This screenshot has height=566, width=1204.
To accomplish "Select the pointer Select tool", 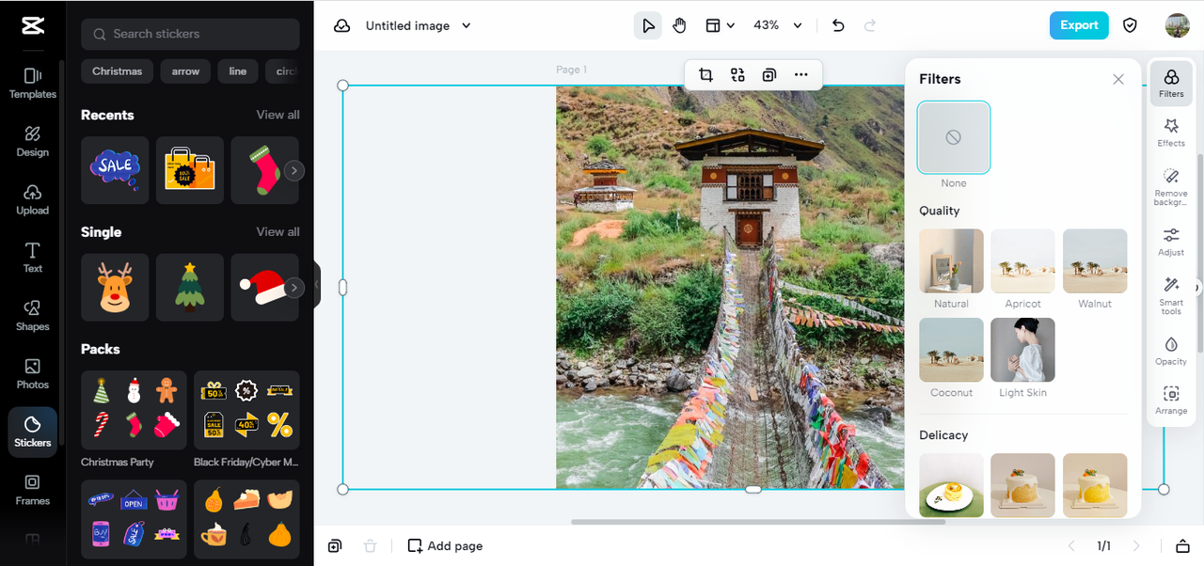I will coord(648,25).
